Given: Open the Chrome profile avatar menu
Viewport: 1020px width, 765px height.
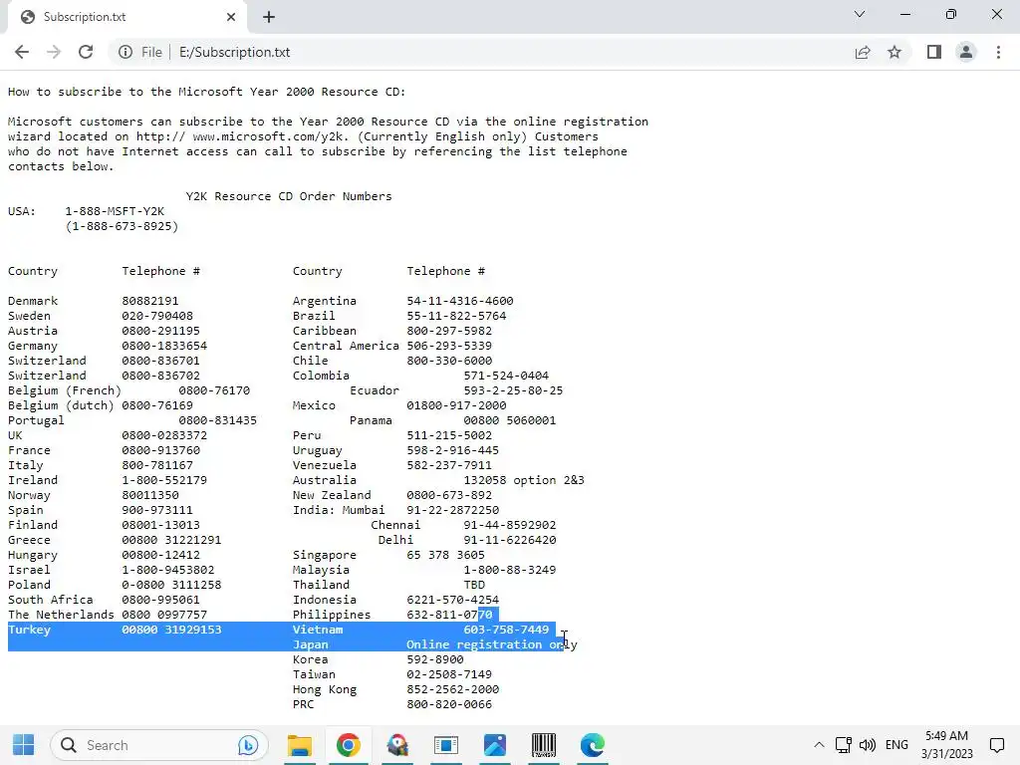Looking at the screenshot, I should point(966,52).
